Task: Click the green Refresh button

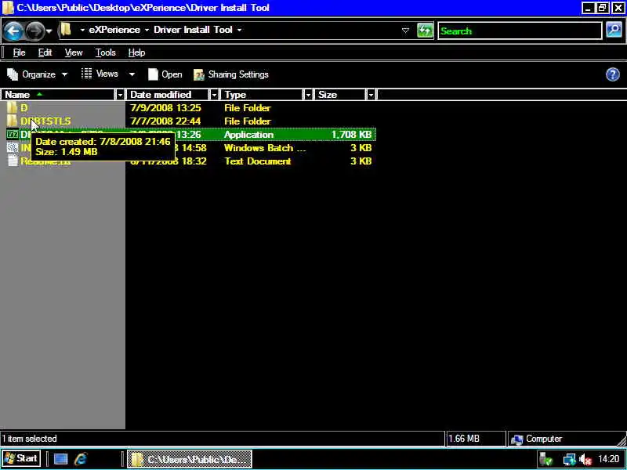Action: [425, 31]
